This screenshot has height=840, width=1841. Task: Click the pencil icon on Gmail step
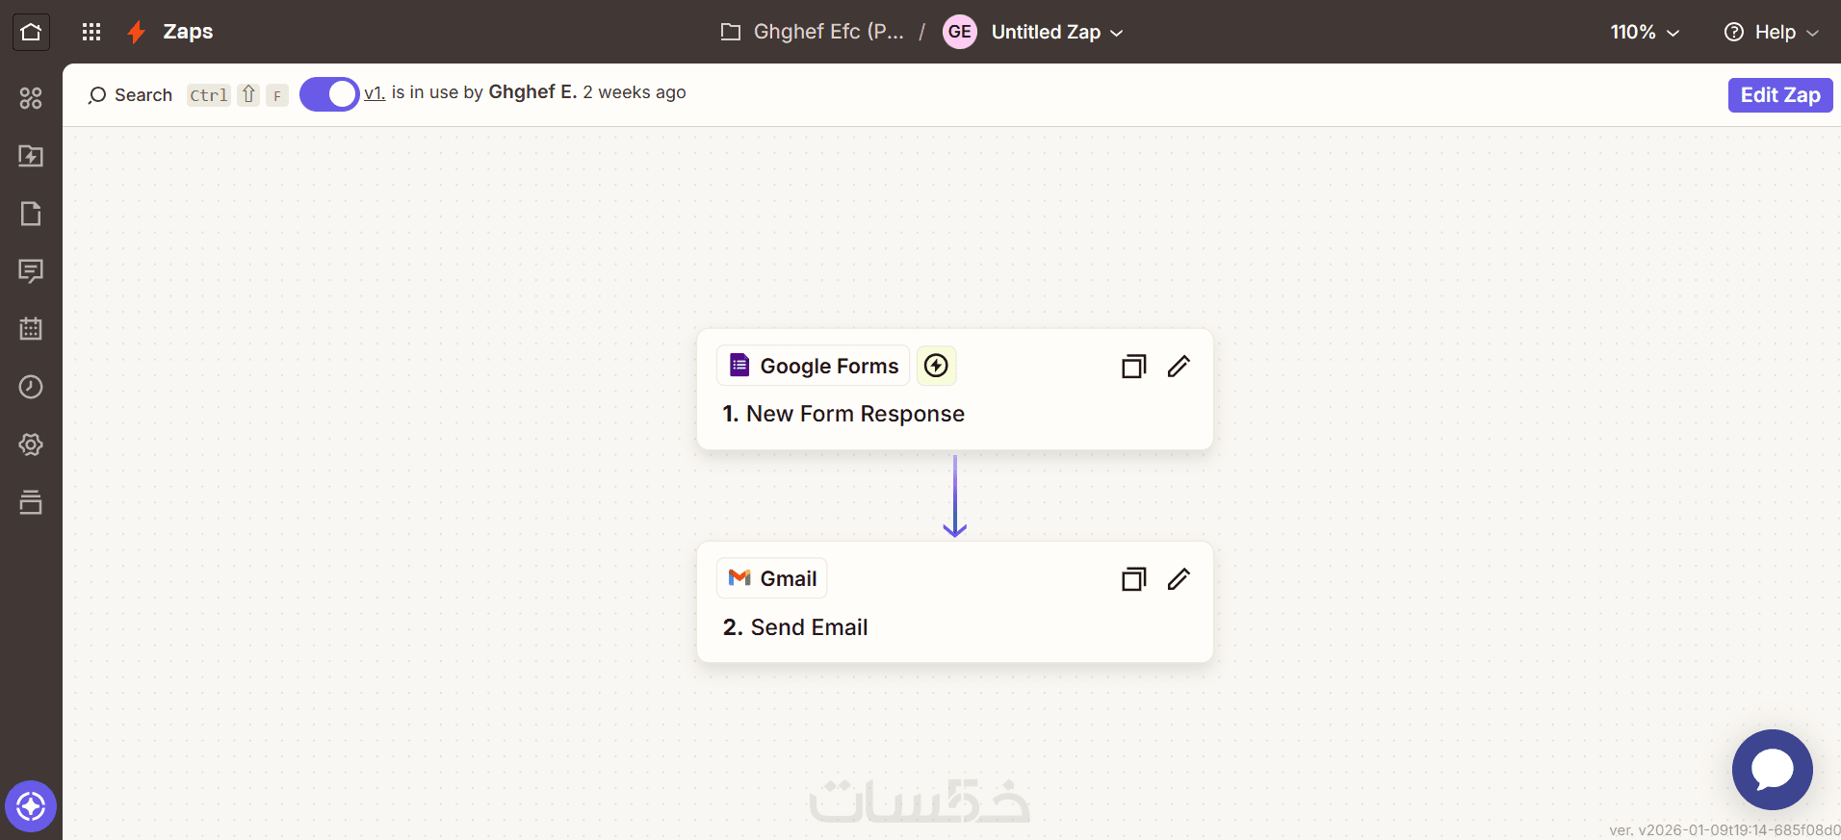1179,579
